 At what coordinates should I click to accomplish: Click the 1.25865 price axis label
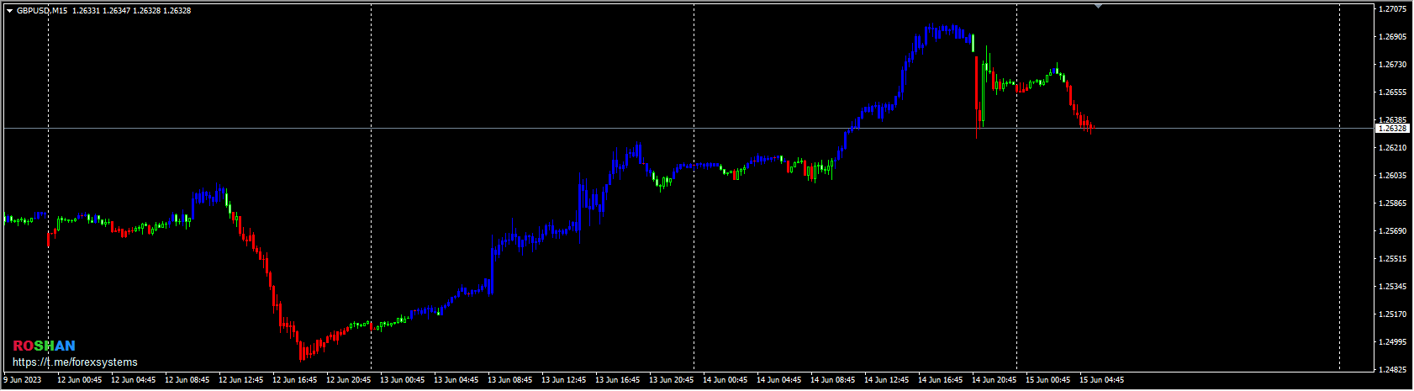tap(1393, 203)
